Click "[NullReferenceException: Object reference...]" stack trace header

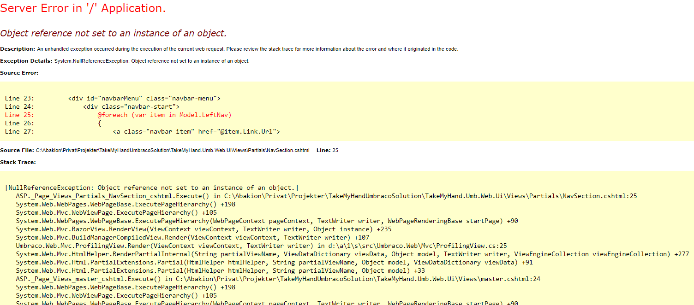152,188
